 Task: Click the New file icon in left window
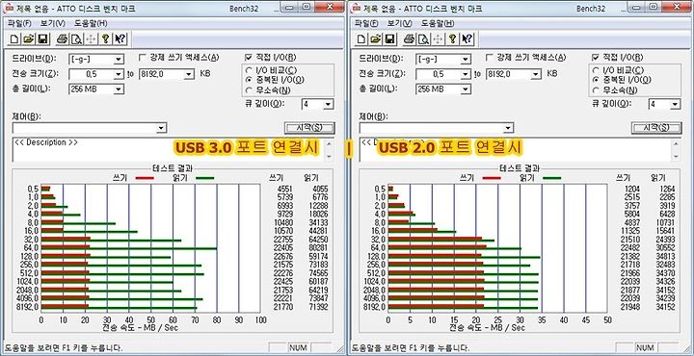click(x=14, y=38)
